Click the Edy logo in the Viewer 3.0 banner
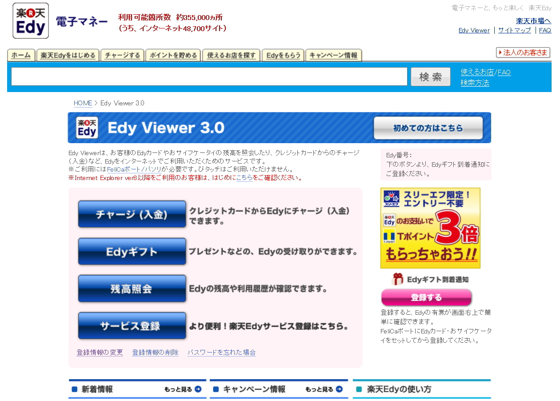This screenshot has height=401, width=560. click(87, 128)
